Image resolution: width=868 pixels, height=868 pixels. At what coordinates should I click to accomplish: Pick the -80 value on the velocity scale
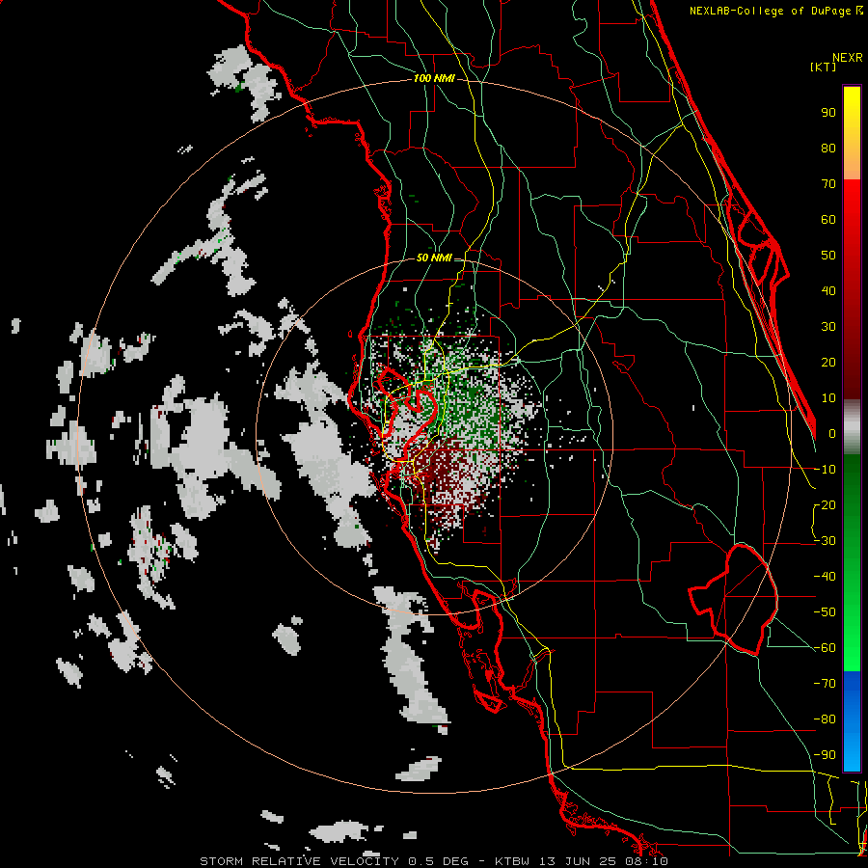(x=825, y=719)
